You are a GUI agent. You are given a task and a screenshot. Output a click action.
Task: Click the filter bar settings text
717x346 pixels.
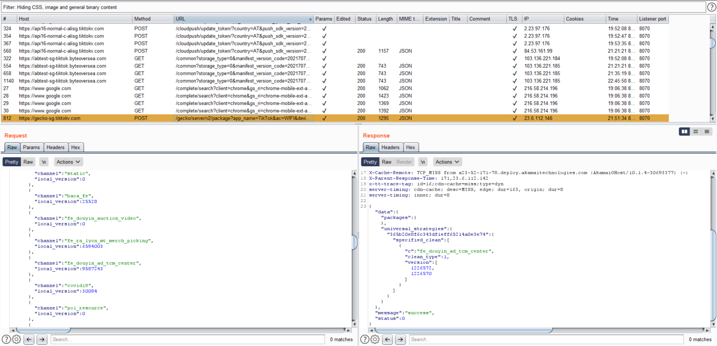(x=61, y=7)
